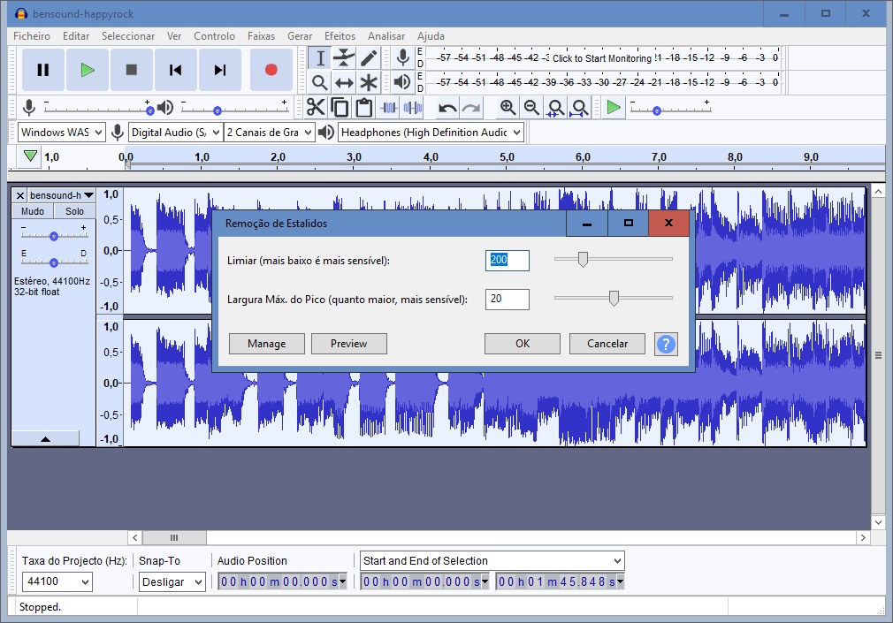
Task: Click the Manage button in the dialog
Action: tap(266, 344)
